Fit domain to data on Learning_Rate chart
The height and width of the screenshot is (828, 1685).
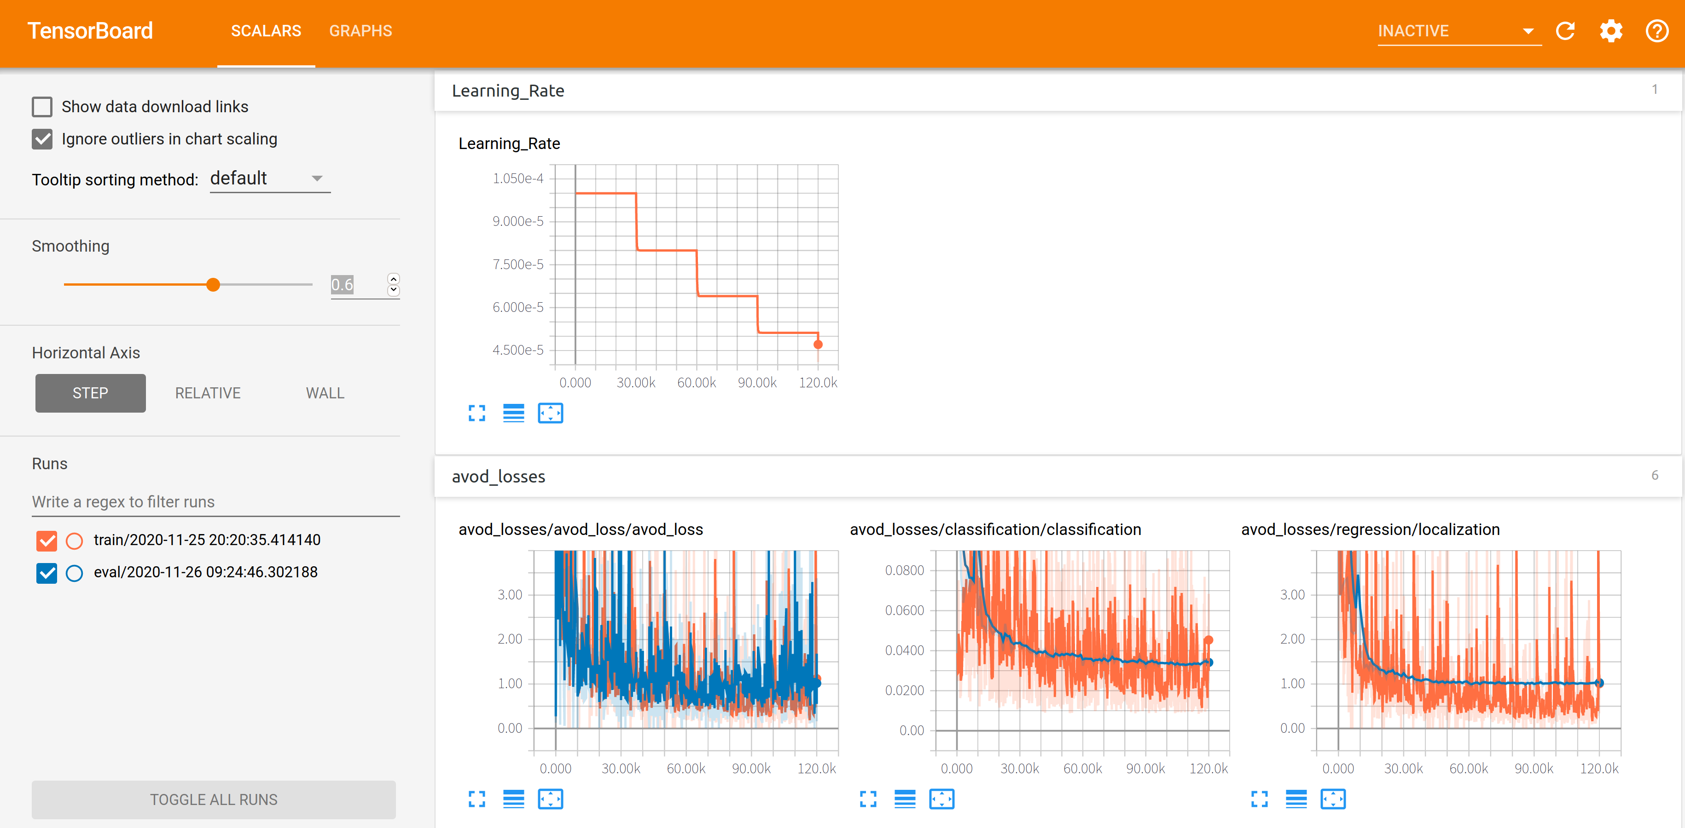click(x=550, y=413)
